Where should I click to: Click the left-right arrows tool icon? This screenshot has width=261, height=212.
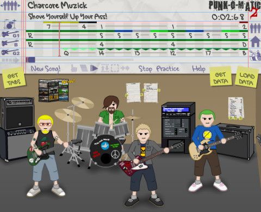[x=125, y=68]
